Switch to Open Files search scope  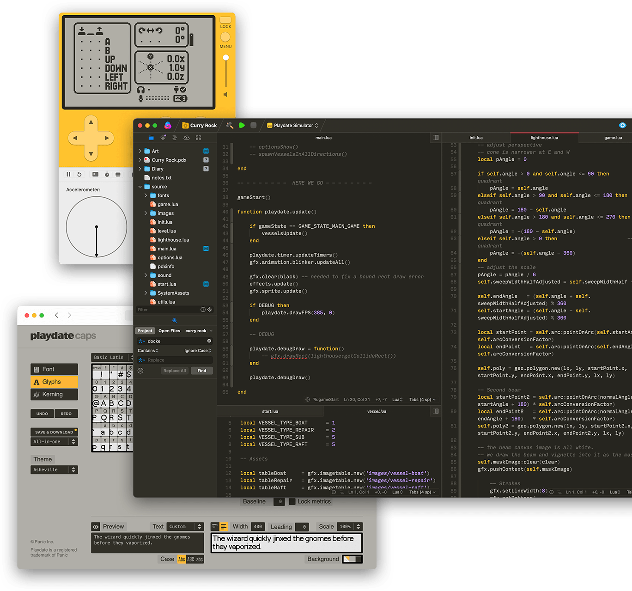pyautogui.click(x=169, y=331)
